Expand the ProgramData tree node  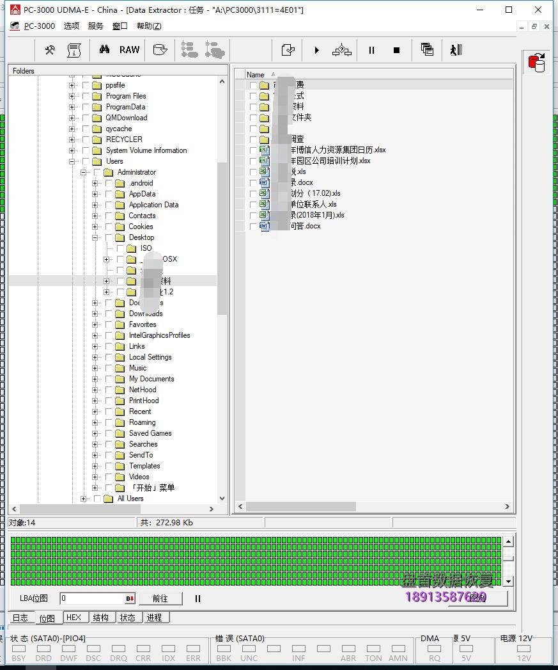[x=72, y=108]
